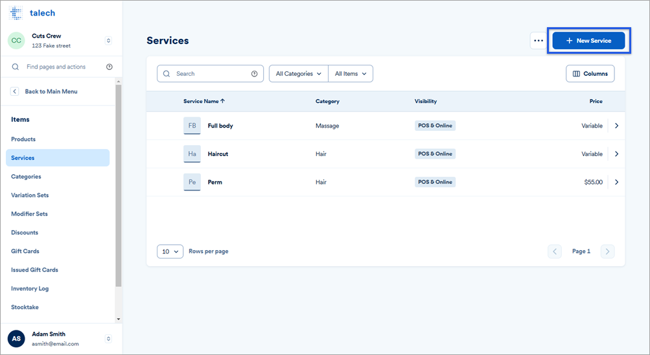
Task: Open the 10 rows per page dropdown
Action: (x=170, y=251)
